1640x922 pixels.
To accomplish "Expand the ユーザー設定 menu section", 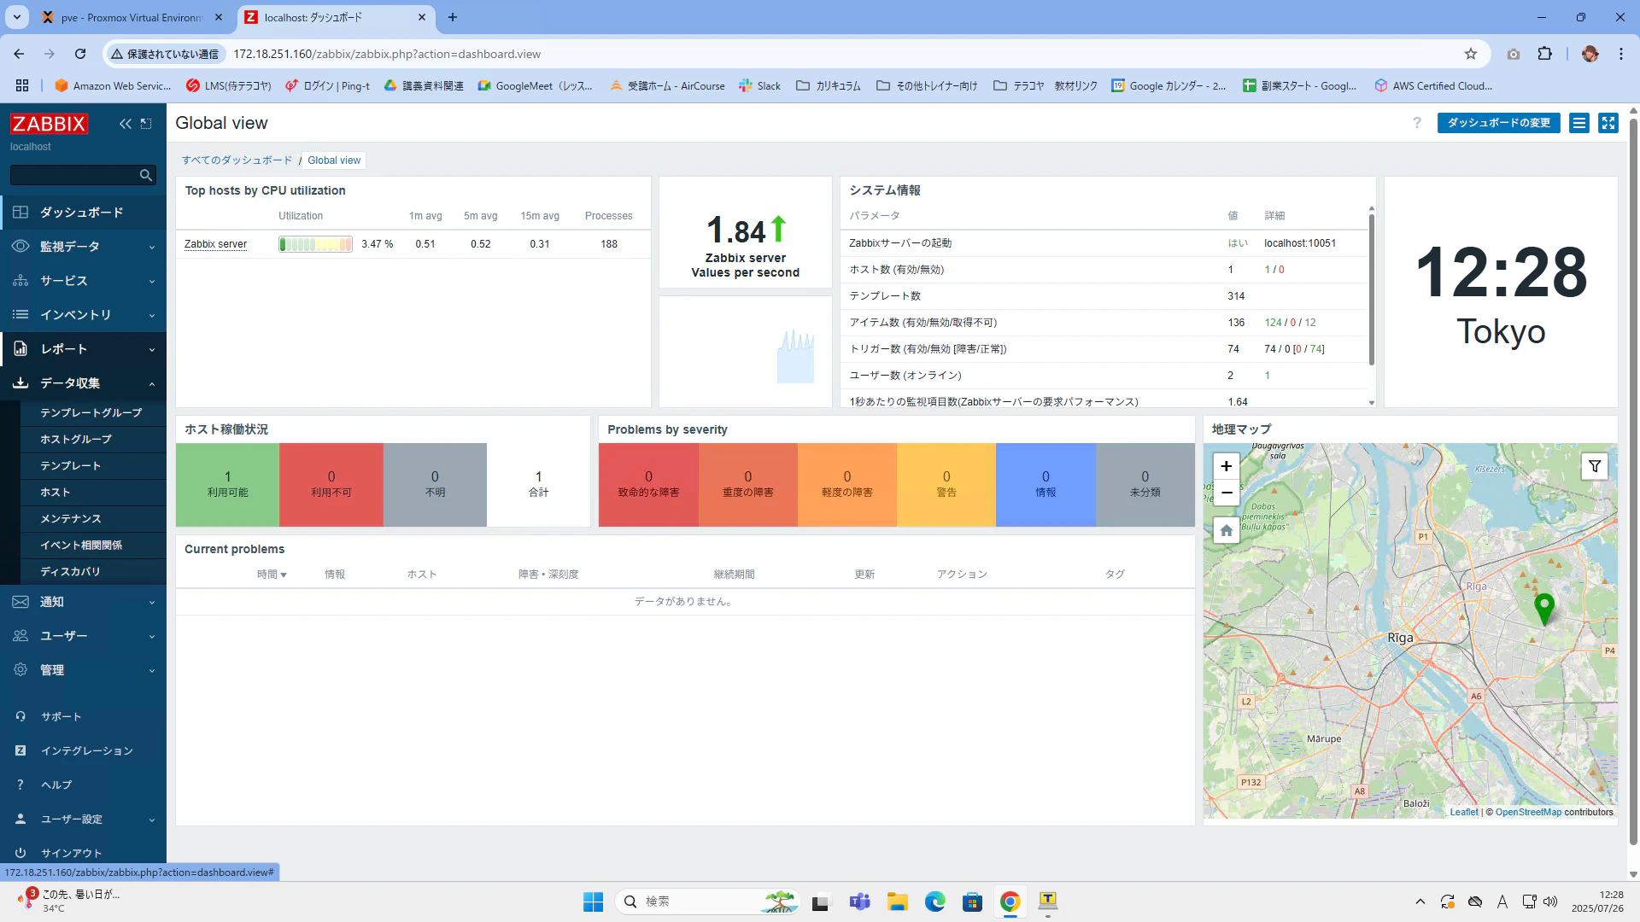I will coord(83,820).
